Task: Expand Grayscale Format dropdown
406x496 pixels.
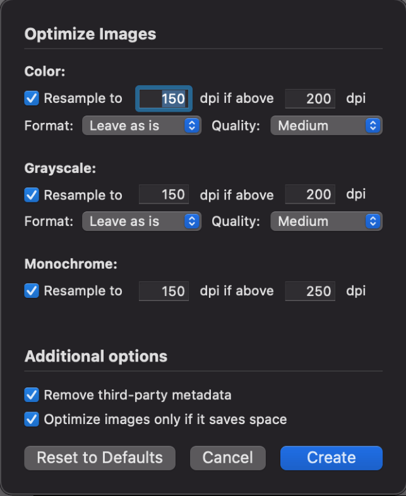Action: point(141,221)
